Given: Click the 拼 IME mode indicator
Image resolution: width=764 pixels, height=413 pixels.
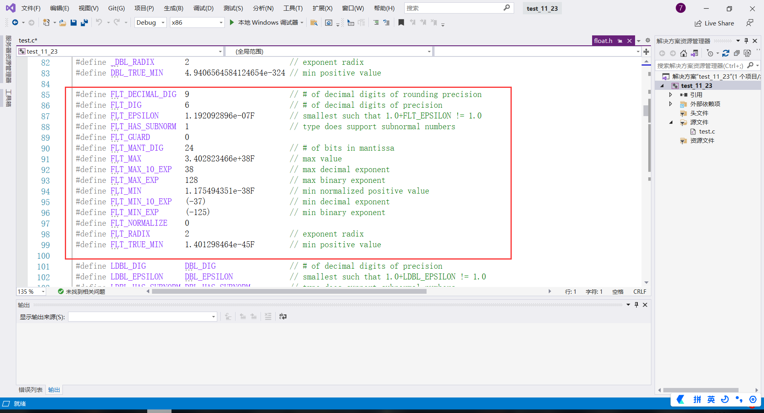Looking at the screenshot, I should 697,399.
